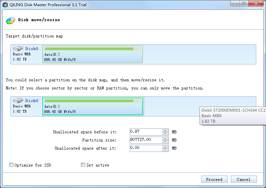
Task: Increase the Partition size with up arrow
Action: point(165,139)
